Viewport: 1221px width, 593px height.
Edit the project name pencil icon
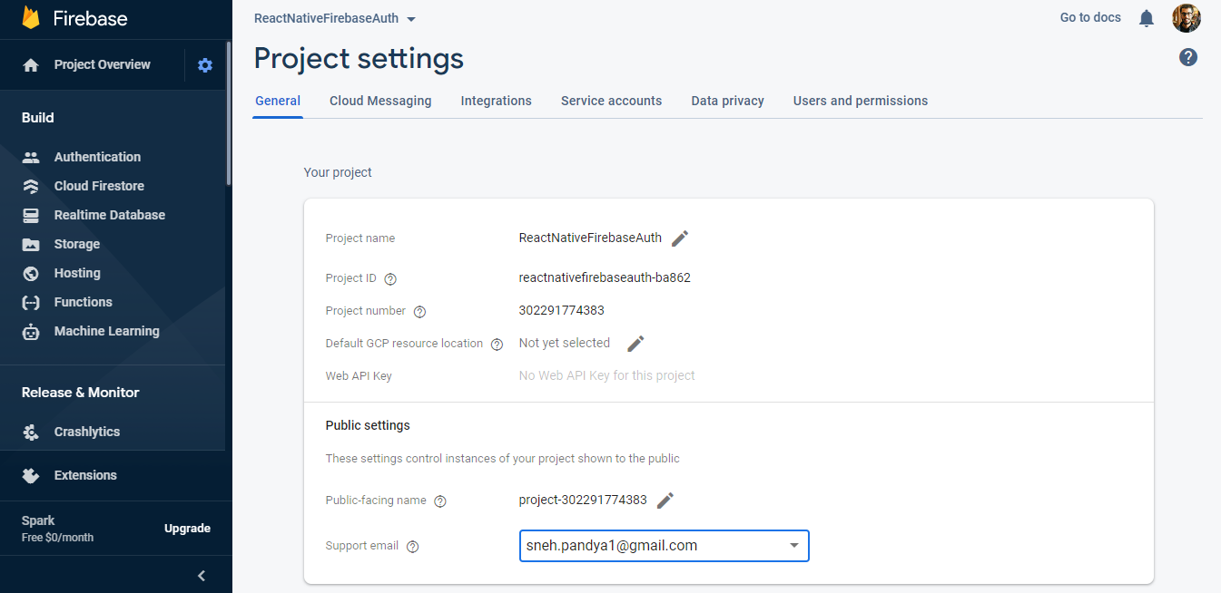(680, 238)
